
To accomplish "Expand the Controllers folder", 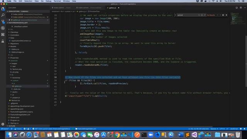I will 15,35.
